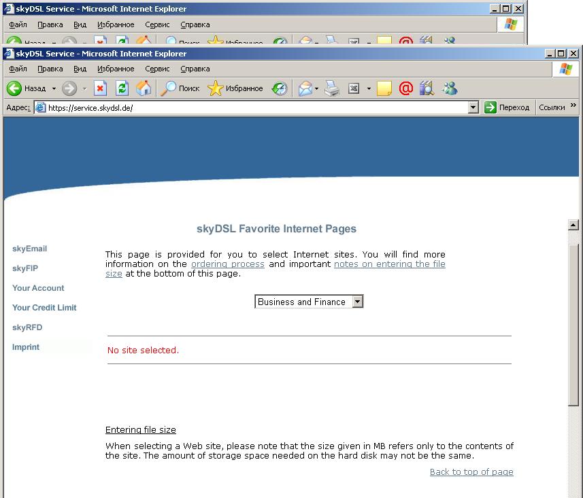Image resolution: width=583 pixels, height=498 pixels.
Task: Open Сервис menu in background window
Action: (157, 24)
